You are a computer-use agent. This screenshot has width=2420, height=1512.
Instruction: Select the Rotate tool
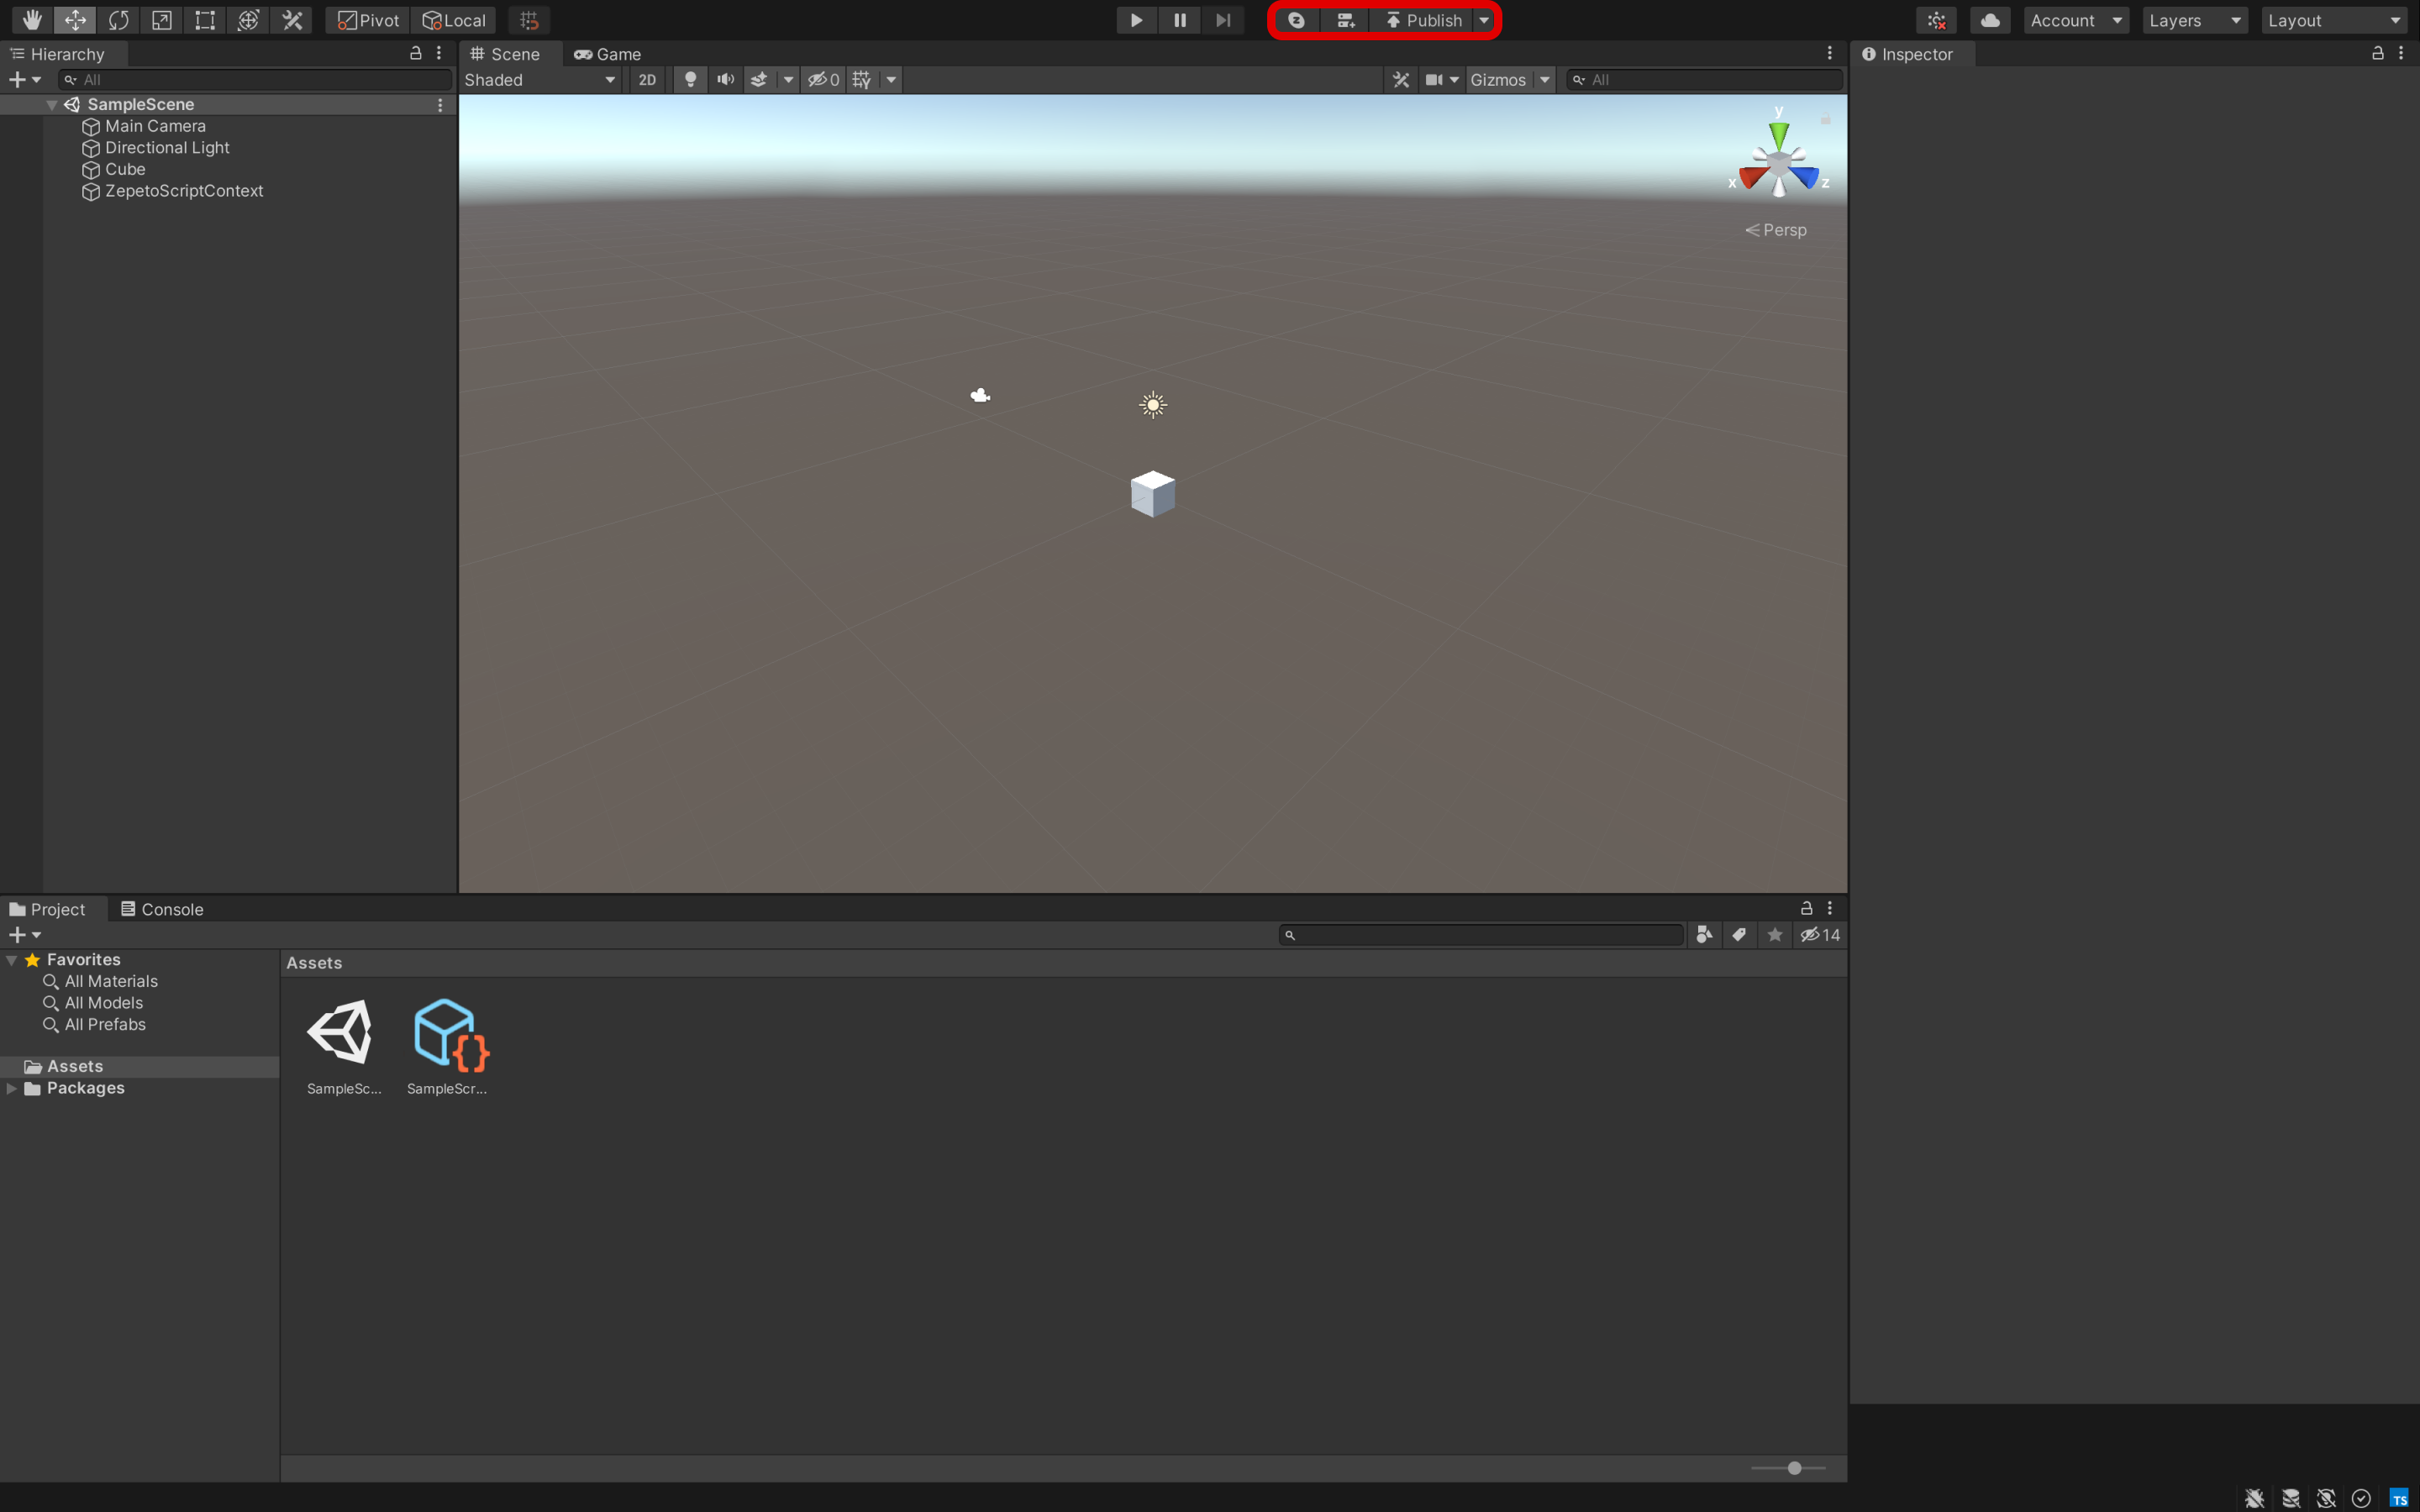tap(119, 20)
